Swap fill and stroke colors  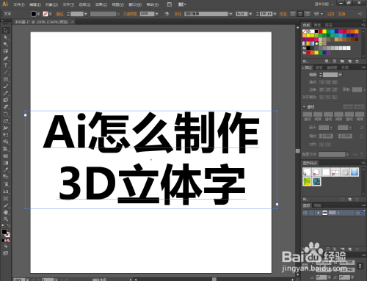click(x=9, y=225)
